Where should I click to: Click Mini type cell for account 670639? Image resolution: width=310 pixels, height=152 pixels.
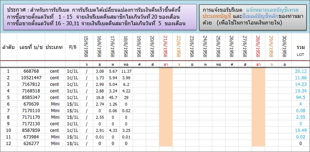(x=55, y=104)
